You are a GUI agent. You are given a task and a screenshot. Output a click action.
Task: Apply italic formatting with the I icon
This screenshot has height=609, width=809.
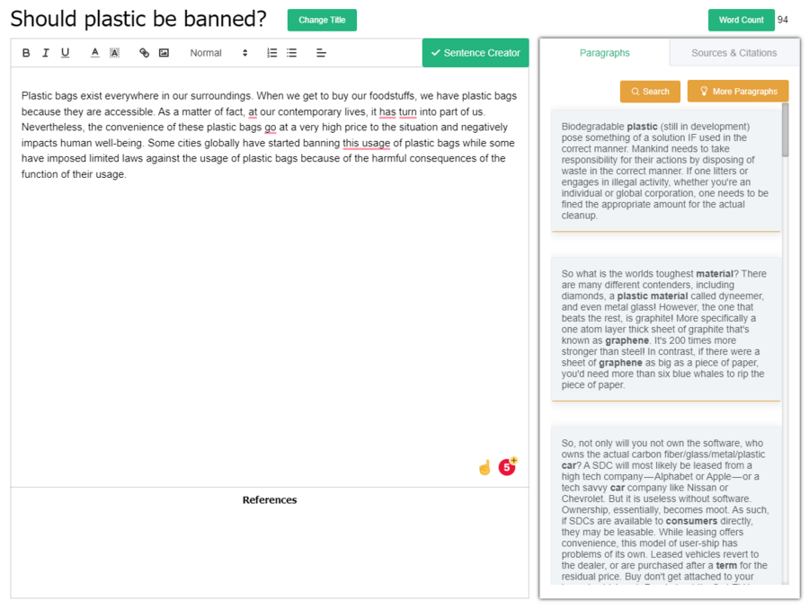coord(46,53)
